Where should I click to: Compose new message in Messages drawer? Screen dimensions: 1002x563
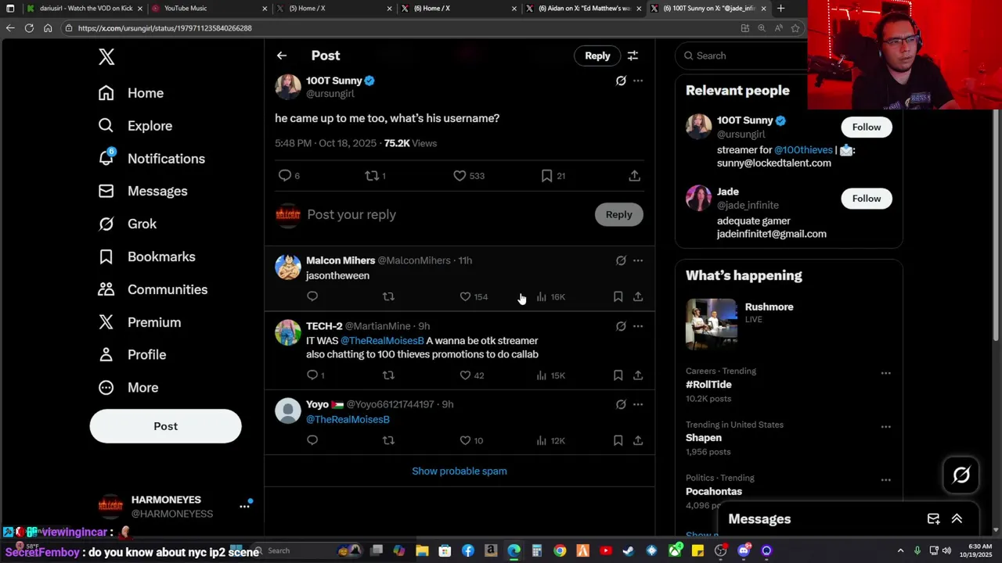click(x=933, y=519)
